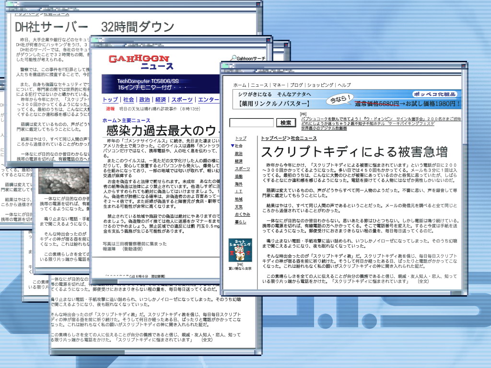Click トップページ breadcrumb in front window
Image resolution: width=491 pixels, height=368 pixels.
tap(274, 138)
